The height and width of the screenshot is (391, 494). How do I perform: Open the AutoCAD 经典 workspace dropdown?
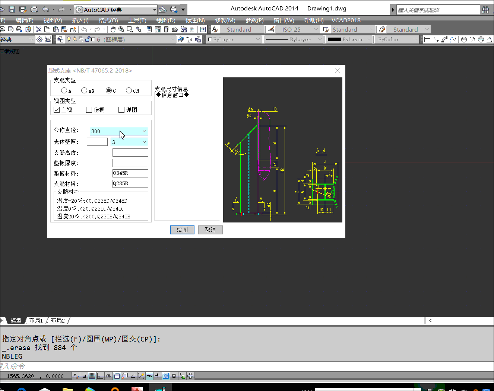(154, 10)
